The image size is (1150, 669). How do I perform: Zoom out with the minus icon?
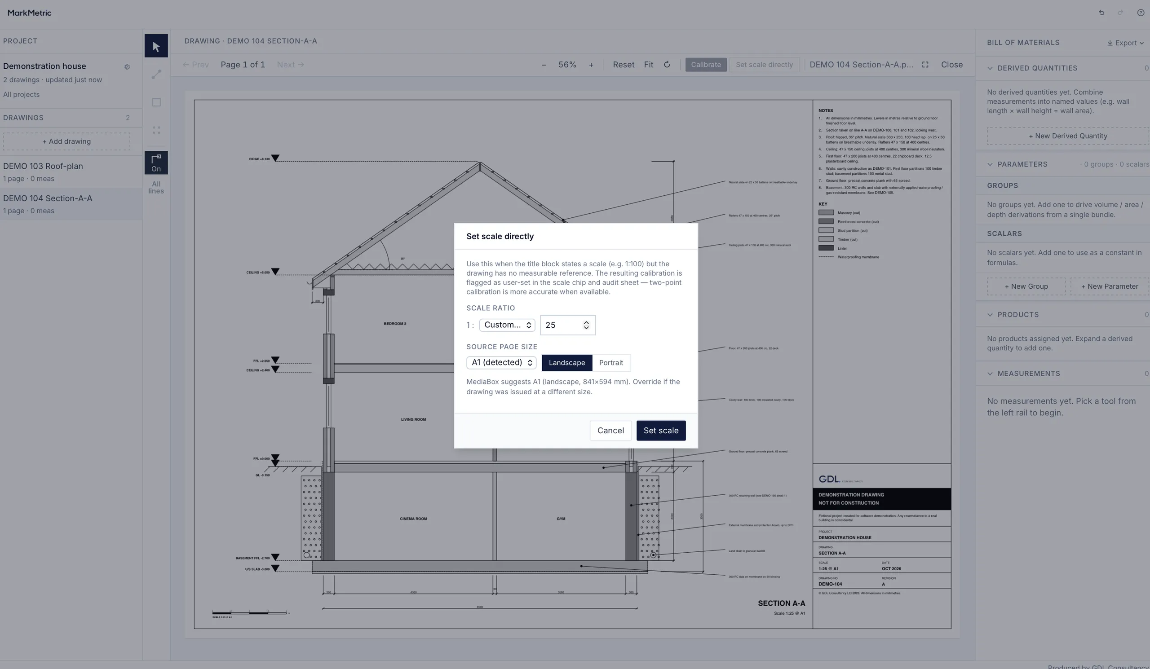point(544,65)
